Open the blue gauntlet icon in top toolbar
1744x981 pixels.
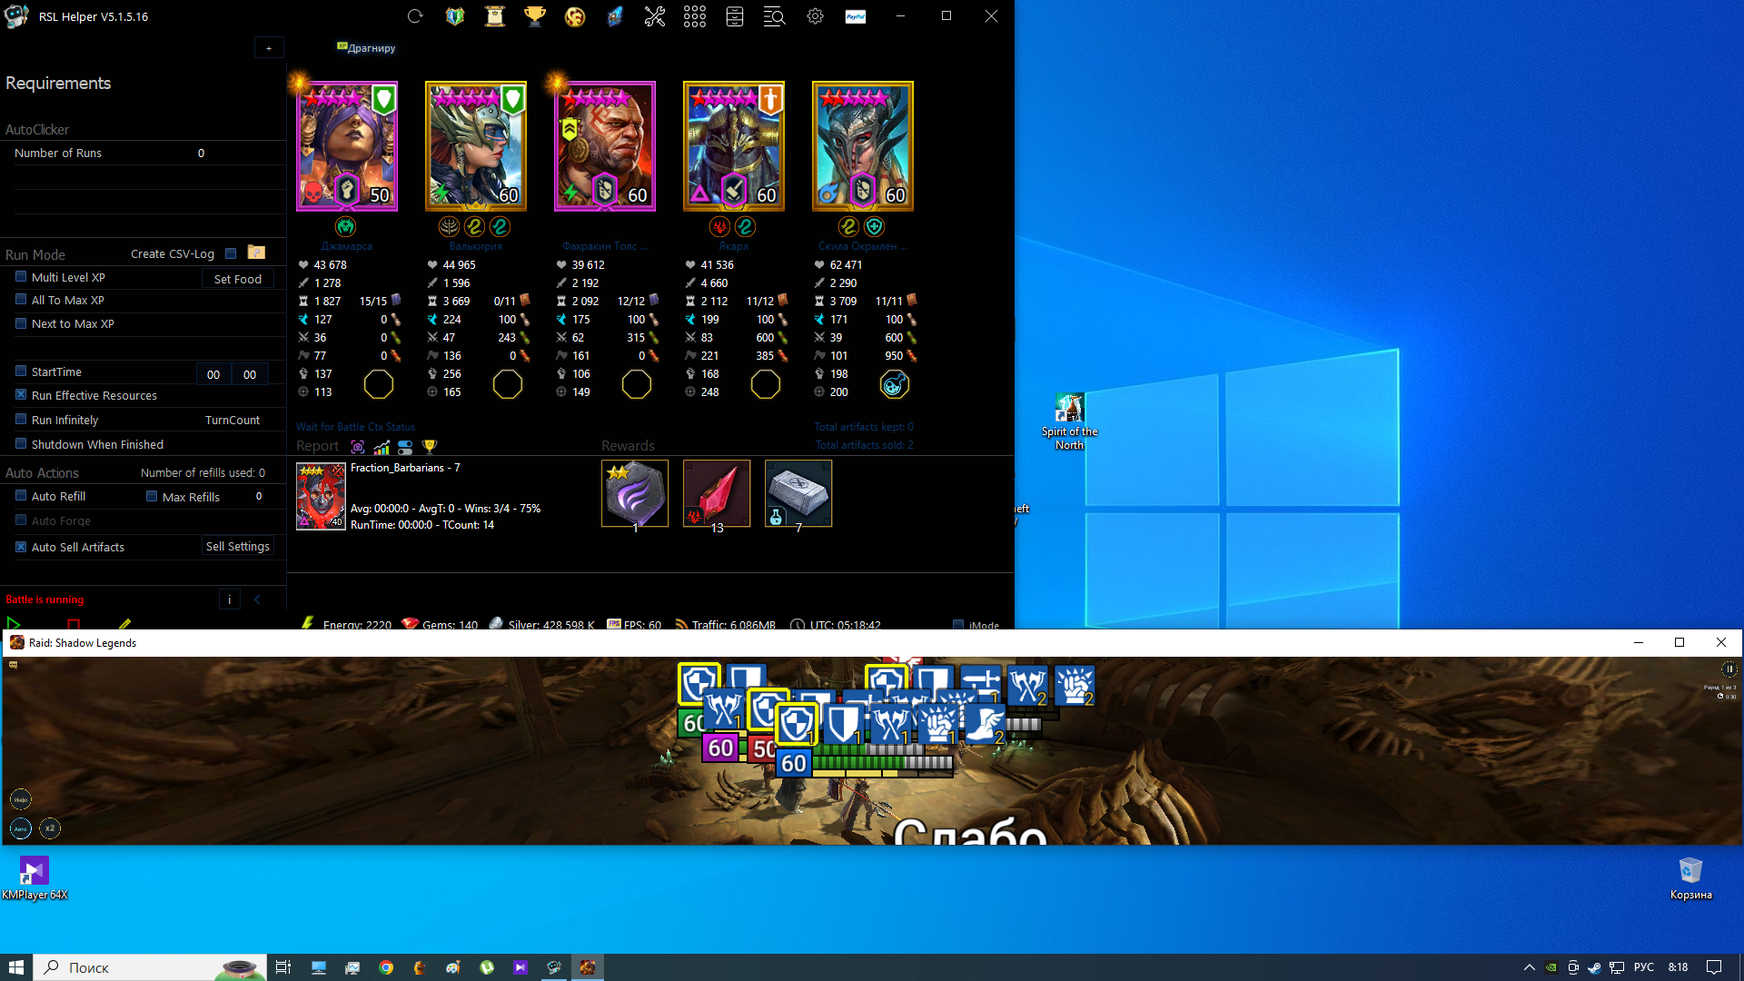(615, 16)
